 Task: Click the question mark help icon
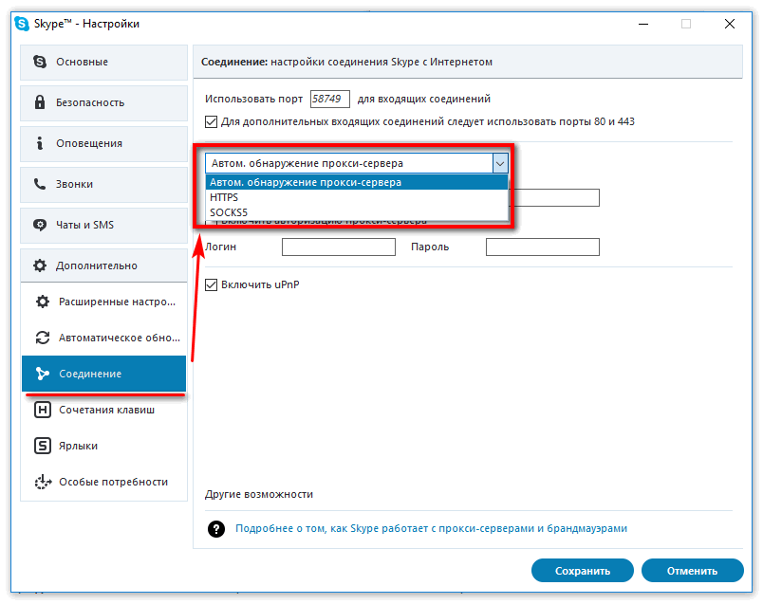(x=216, y=529)
